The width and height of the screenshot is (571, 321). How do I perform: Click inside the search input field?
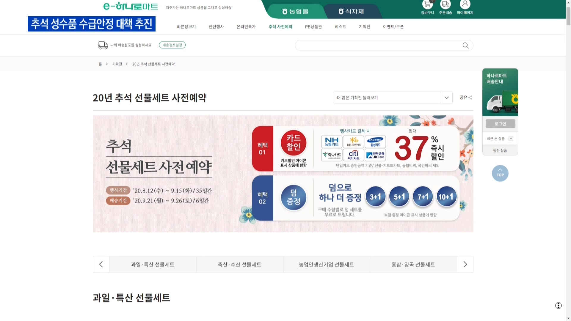pyautogui.click(x=378, y=45)
